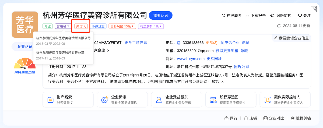323x128 pixels.
Task: Click the phone number 13336183666
Action: (x=192, y=43)
